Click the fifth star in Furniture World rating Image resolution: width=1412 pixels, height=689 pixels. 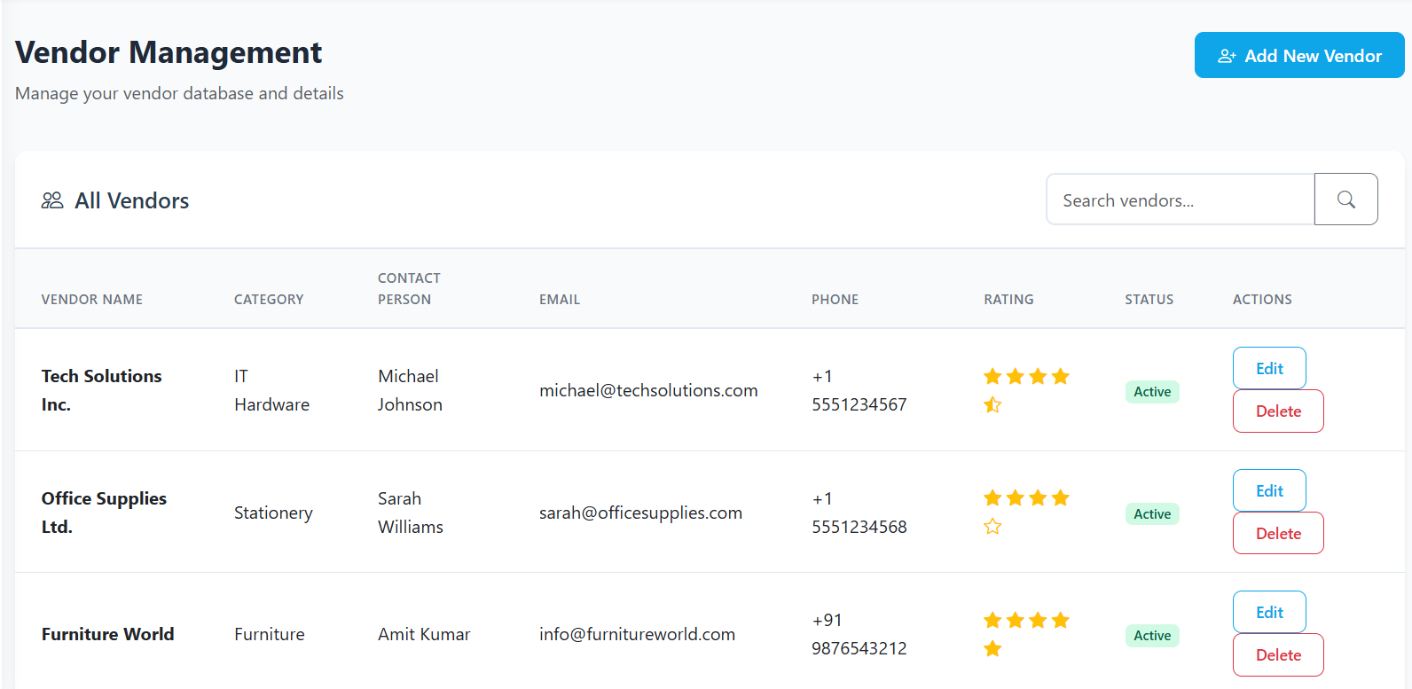tap(992, 648)
